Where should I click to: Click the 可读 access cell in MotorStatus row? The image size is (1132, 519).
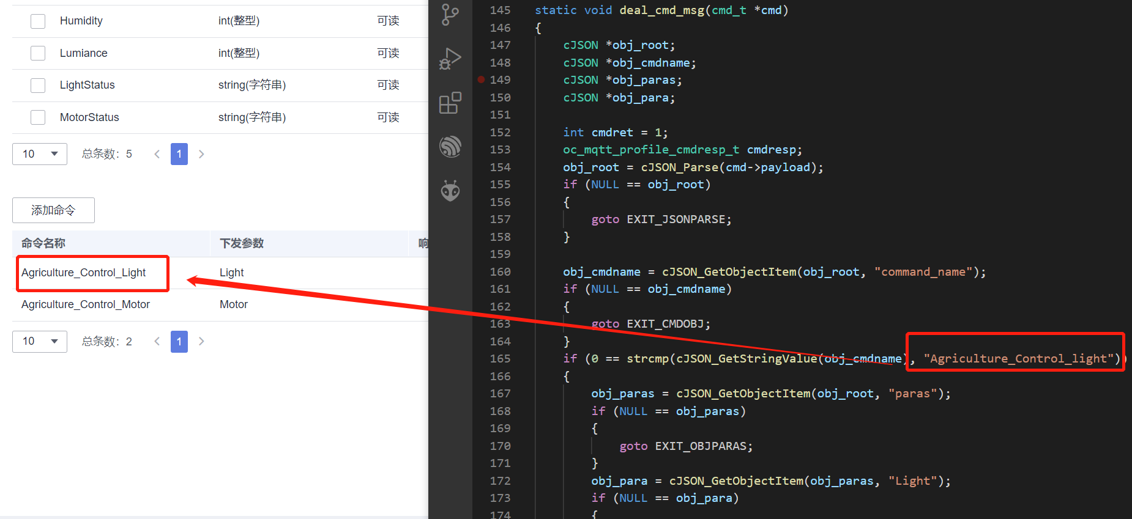[x=388, y=117]
